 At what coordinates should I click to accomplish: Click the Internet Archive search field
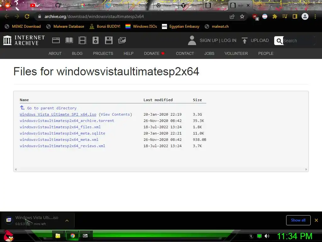point(299,41)
